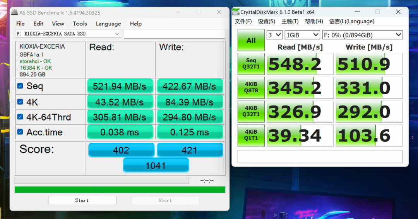Click the 4KiB Q8T8 read value 345.2
Screen dimensions: 418x219
click(x=300, y=88)
